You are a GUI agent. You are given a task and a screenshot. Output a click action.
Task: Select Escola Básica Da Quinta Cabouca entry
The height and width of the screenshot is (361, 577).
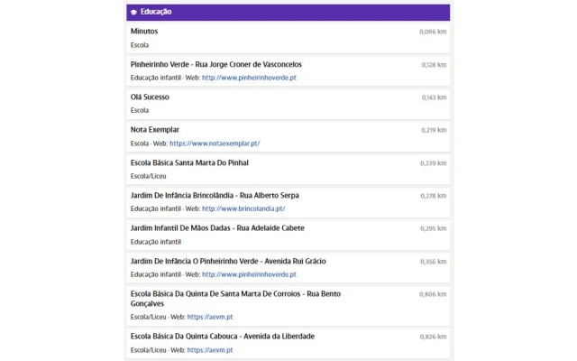click(222, 336)
